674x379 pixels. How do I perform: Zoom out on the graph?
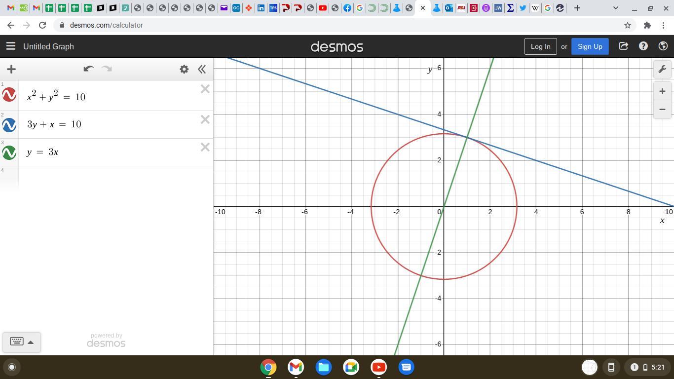point(662,109)
